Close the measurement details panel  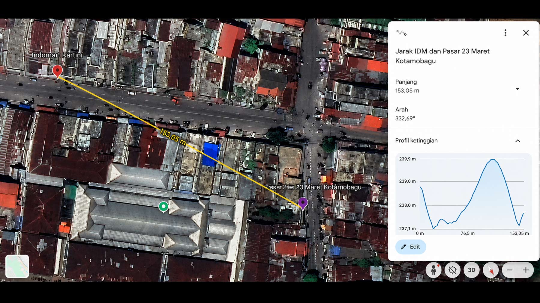tap(526, 33)
